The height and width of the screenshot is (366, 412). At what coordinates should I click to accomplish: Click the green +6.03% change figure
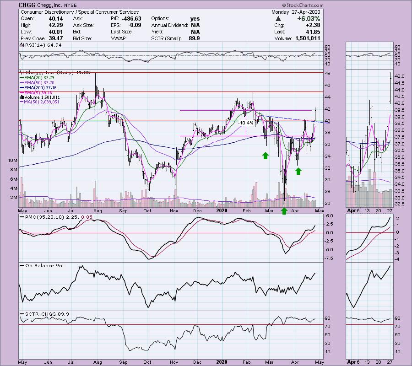click(309, 19)
